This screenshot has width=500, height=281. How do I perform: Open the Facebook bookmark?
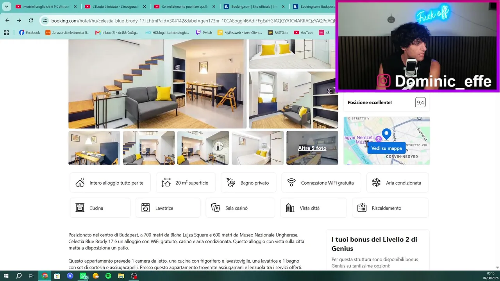(29, 33)
